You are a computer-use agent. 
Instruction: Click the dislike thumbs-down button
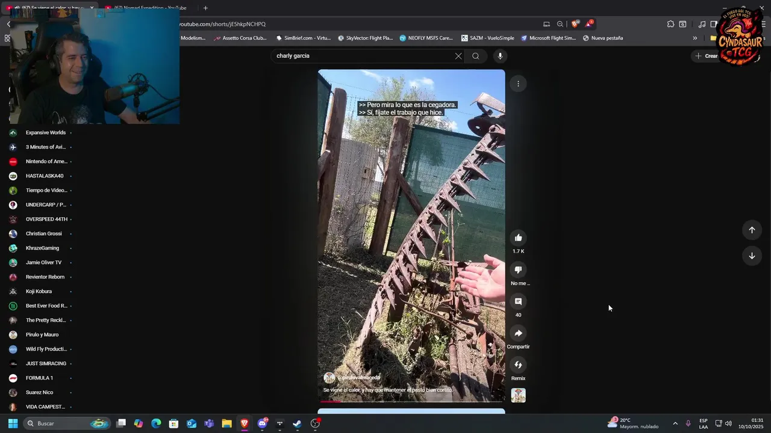[x=518, y=269]
